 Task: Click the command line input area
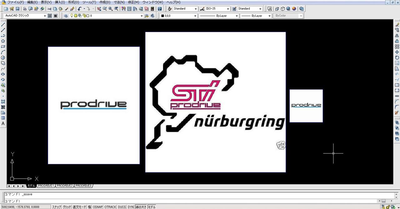click(x=191, y=201)
